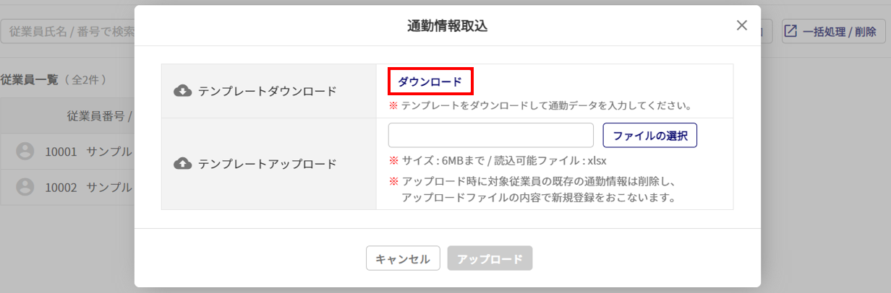Click the 従業員番号 column header
The image size is (891, 293).
point(99,115)
